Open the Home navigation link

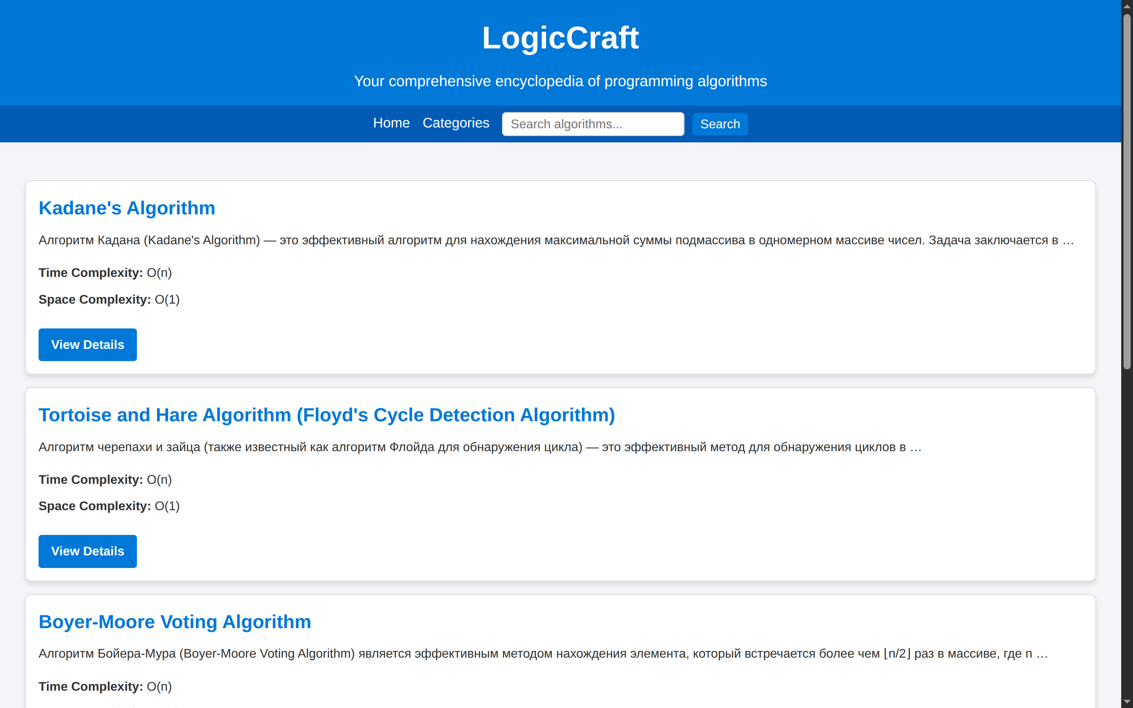click(391, 123)
